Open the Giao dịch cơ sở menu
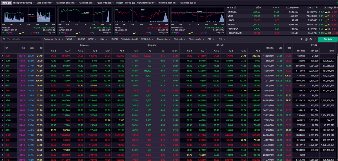Screen dimensions: 338x161 (46, 3)
